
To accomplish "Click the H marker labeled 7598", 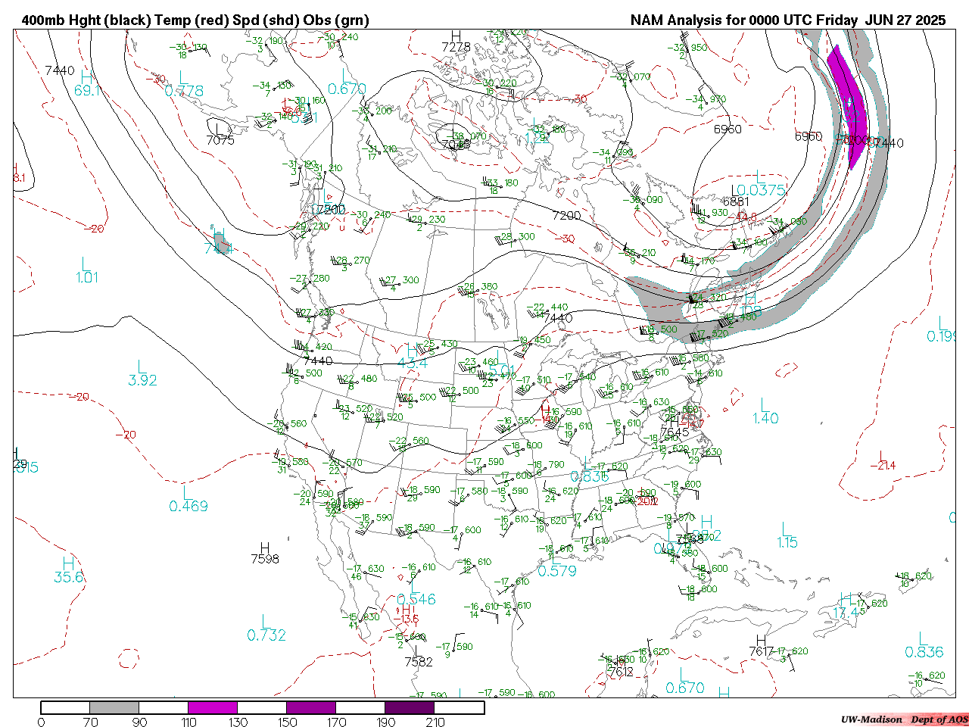I will (x=265, y=548).
